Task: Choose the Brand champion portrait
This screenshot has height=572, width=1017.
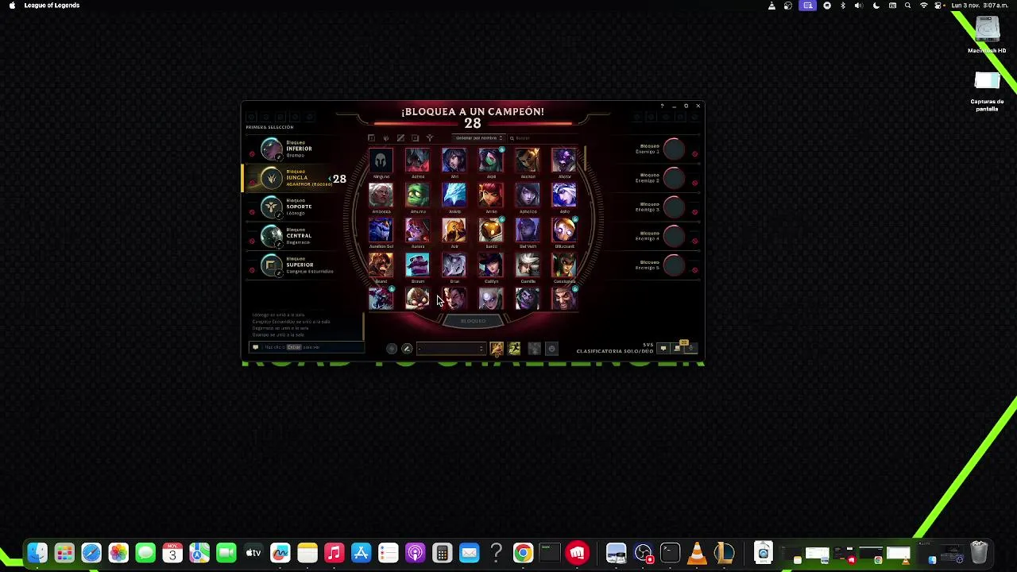Action: pyautogui.click(x=381, y=265)
